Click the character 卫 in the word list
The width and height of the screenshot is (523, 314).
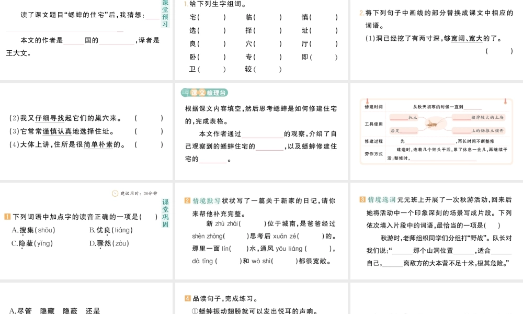(x=193, y=70)
